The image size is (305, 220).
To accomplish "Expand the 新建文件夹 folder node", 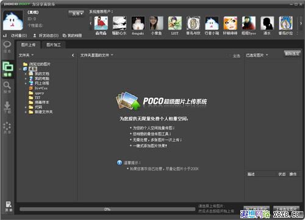I will (26, 112).
